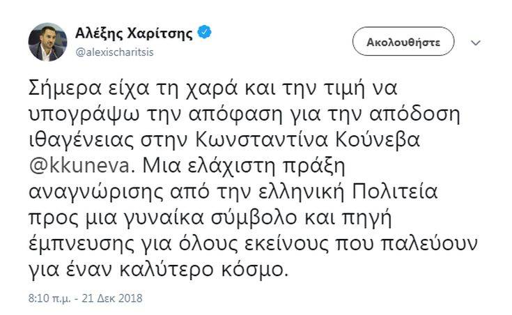
Task: Click Alexis Charitsis profile avatar photo
Action: click(x=47, y=42)
